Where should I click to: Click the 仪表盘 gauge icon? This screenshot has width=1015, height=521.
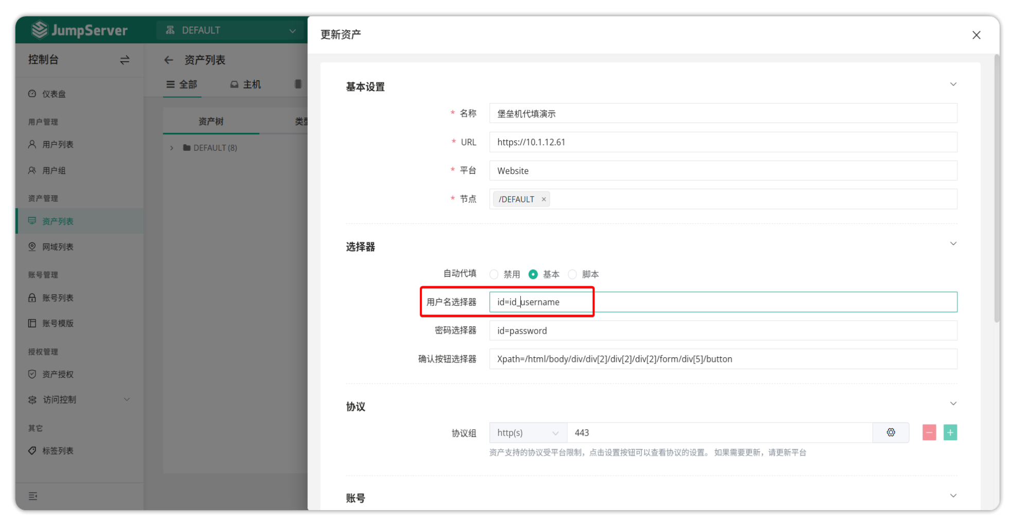(32, 94)
